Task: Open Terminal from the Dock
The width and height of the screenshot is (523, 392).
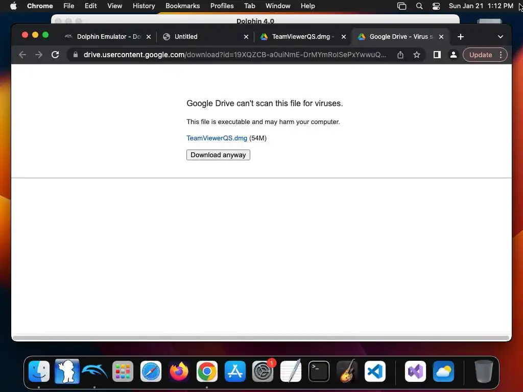Action: (x=319, y=371)
